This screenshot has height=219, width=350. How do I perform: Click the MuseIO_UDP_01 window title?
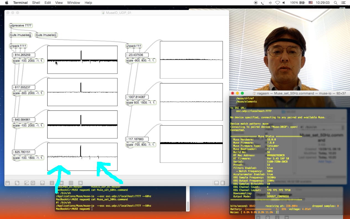[x=118, y=13]
